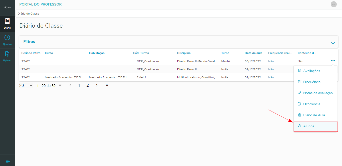Image resolution: width=342 pixels, height=166 pixels.
Task: Click the Conteúdo d... column header
Action: click(307, 53)
